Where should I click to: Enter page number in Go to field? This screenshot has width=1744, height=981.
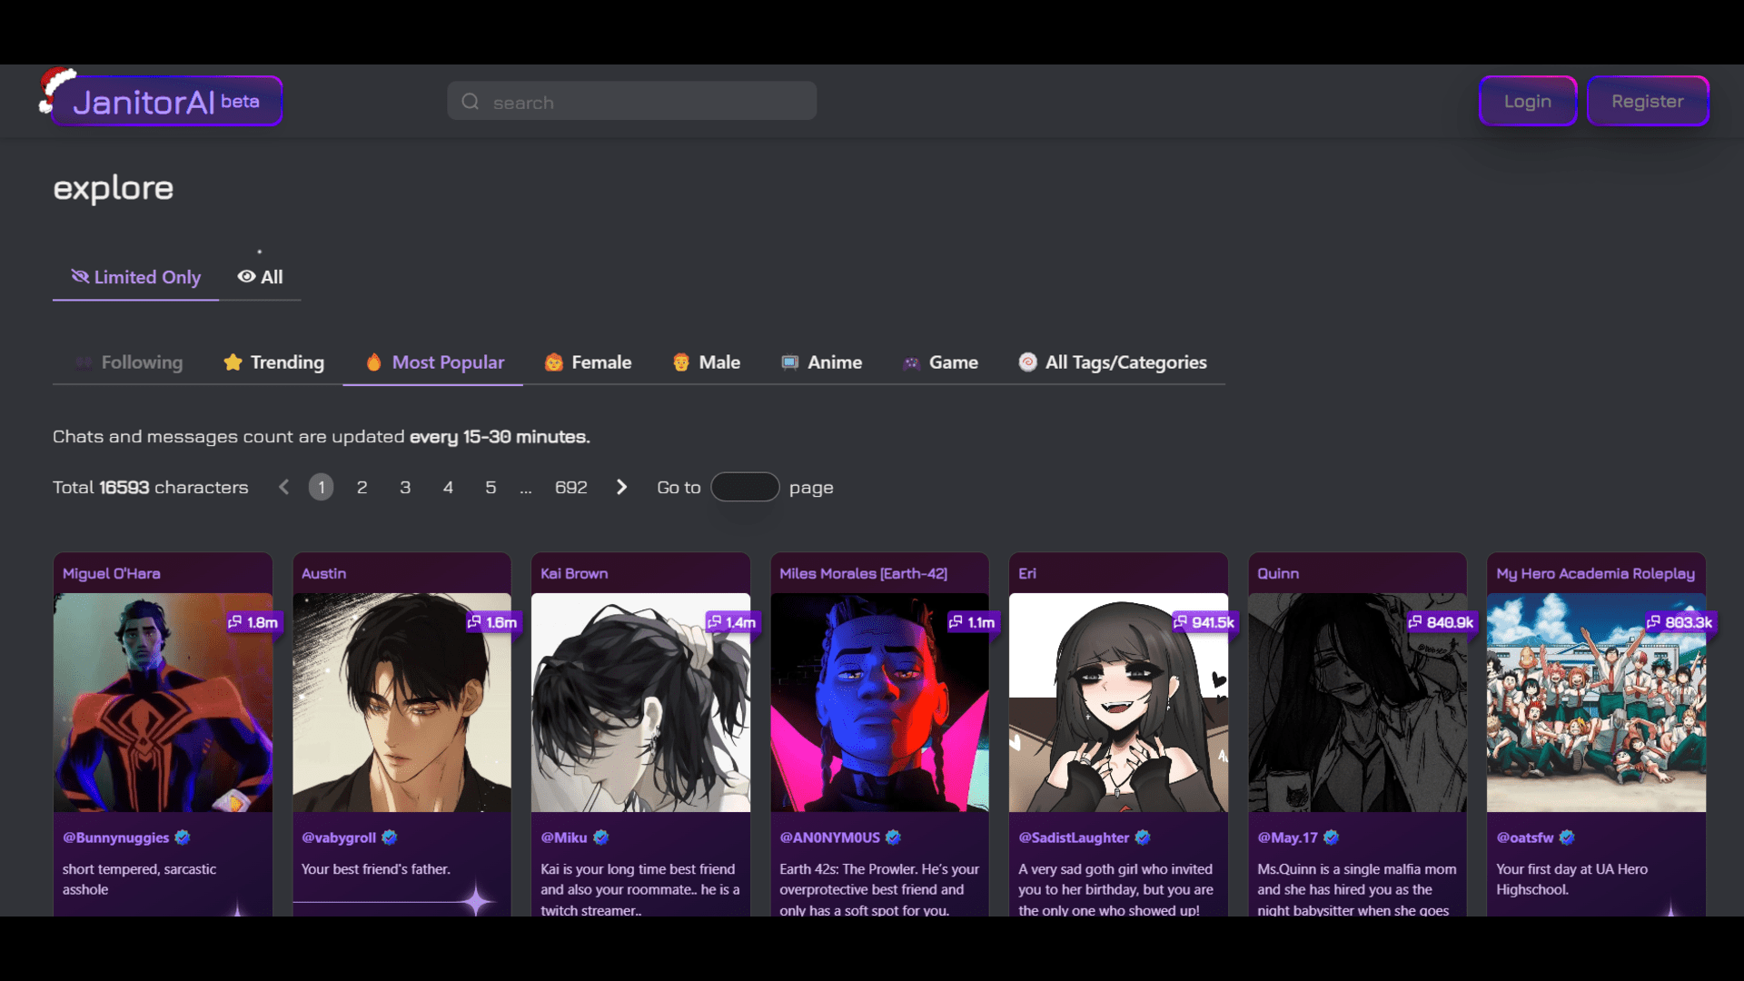(744, 486)
